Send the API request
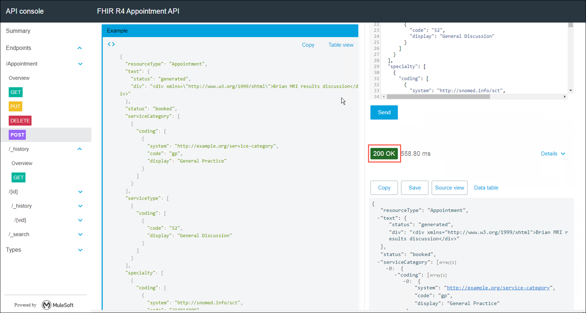 coord(384,112)
